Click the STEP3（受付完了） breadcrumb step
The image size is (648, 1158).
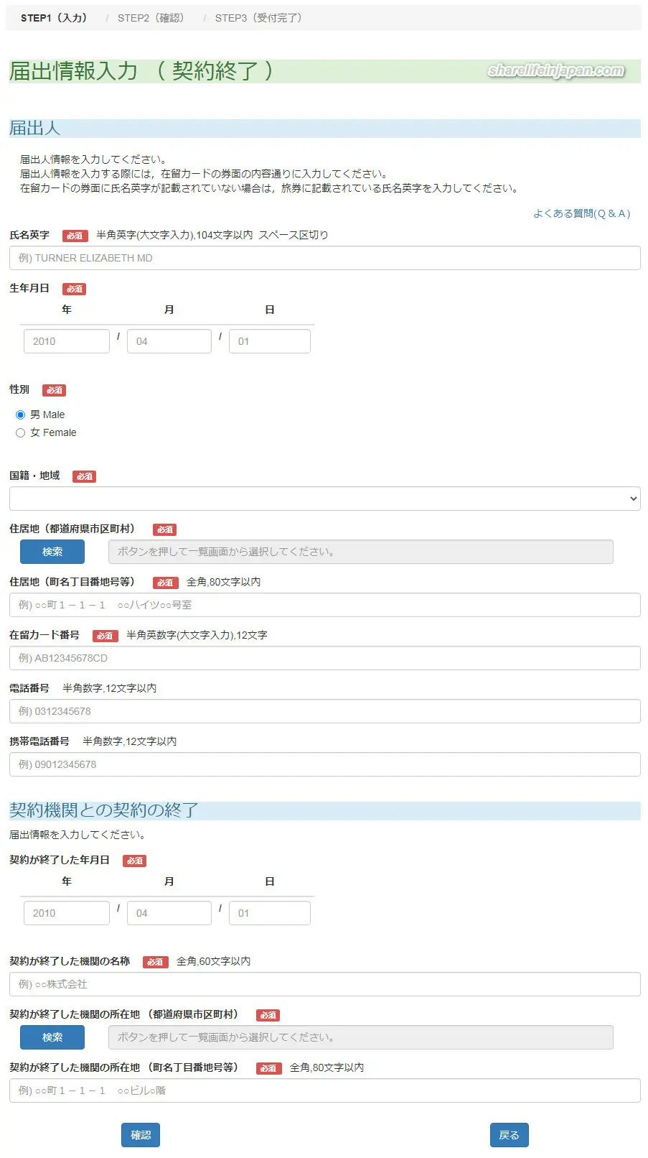click(x=258, y=18)
